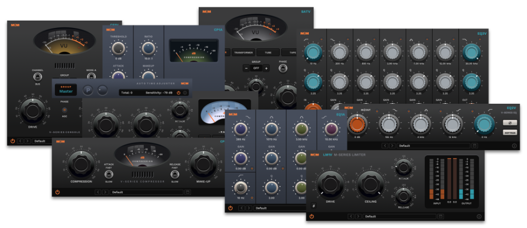Go to the previous preset in EQ2V
Screen dimensions: 527x228
(385, 146)
